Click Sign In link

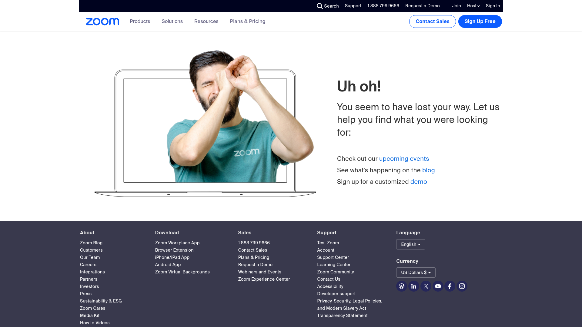click(x=493, y=6)
